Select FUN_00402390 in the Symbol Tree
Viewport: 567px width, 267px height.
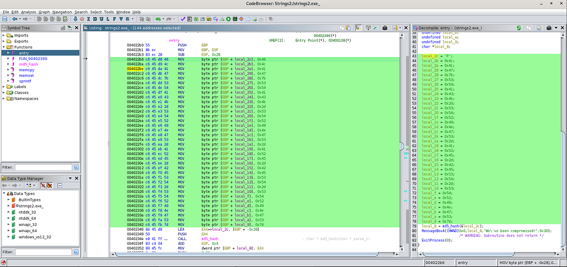[33, 59]
